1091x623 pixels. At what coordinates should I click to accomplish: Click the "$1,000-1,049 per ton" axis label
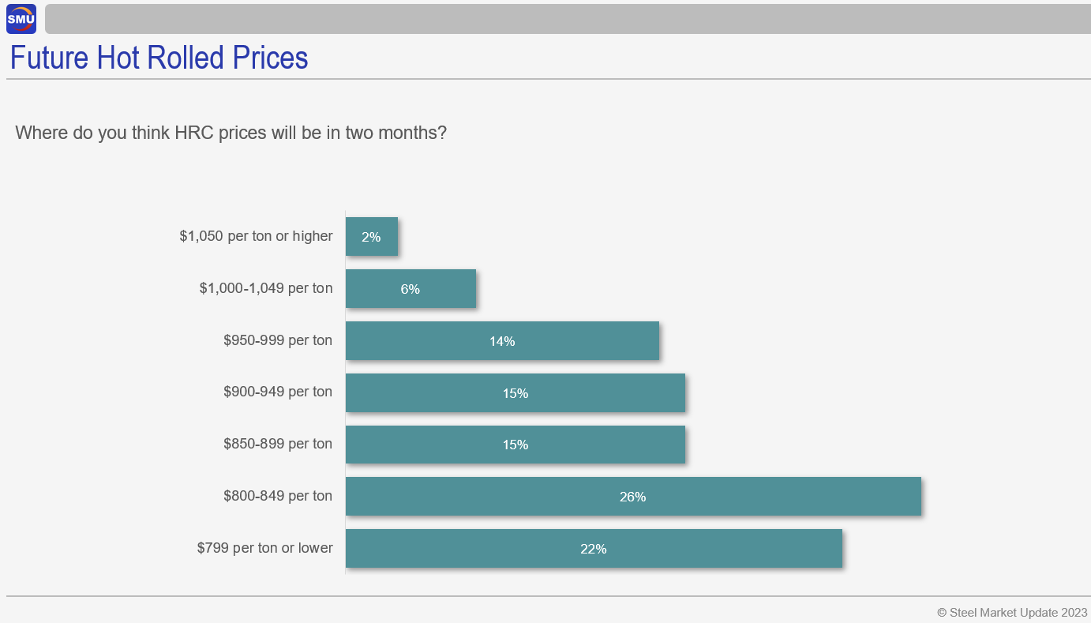[x=266, y=288]
